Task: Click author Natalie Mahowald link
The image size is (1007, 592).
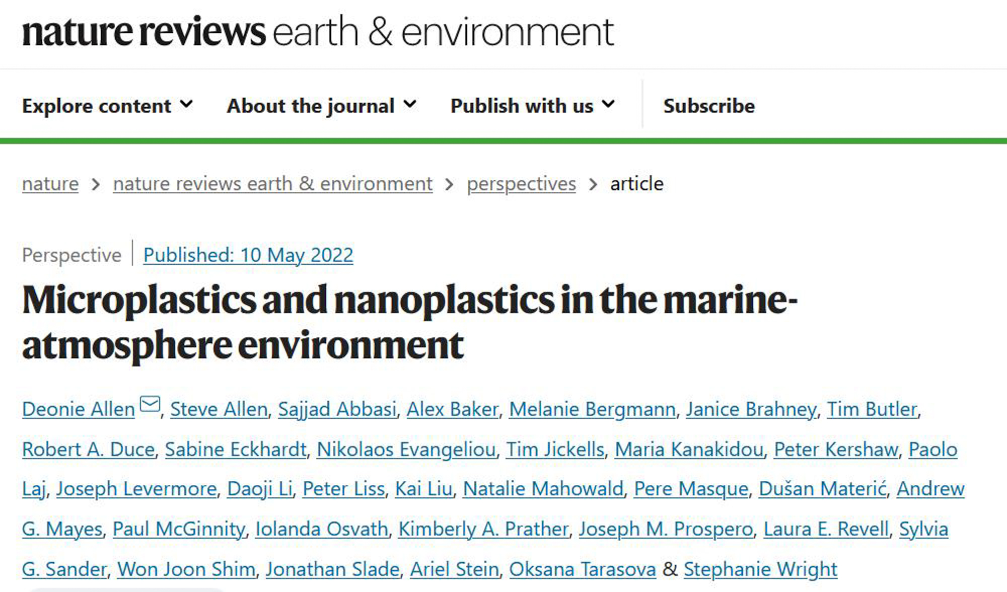Action: pyautogui.click(x=543, y=489)
